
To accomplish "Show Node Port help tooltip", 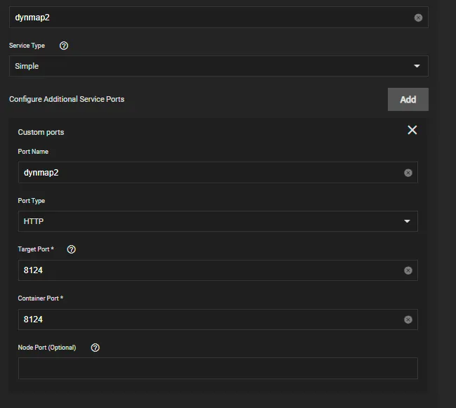I will pos(96,348).
